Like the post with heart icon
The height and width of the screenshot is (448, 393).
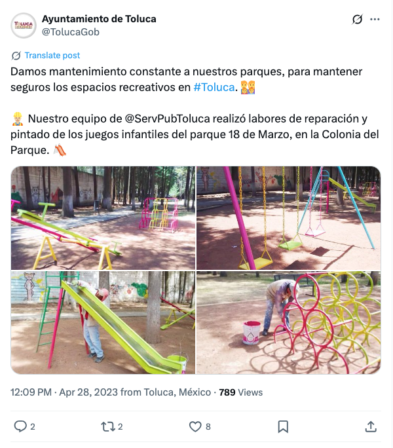coord(195,426)
